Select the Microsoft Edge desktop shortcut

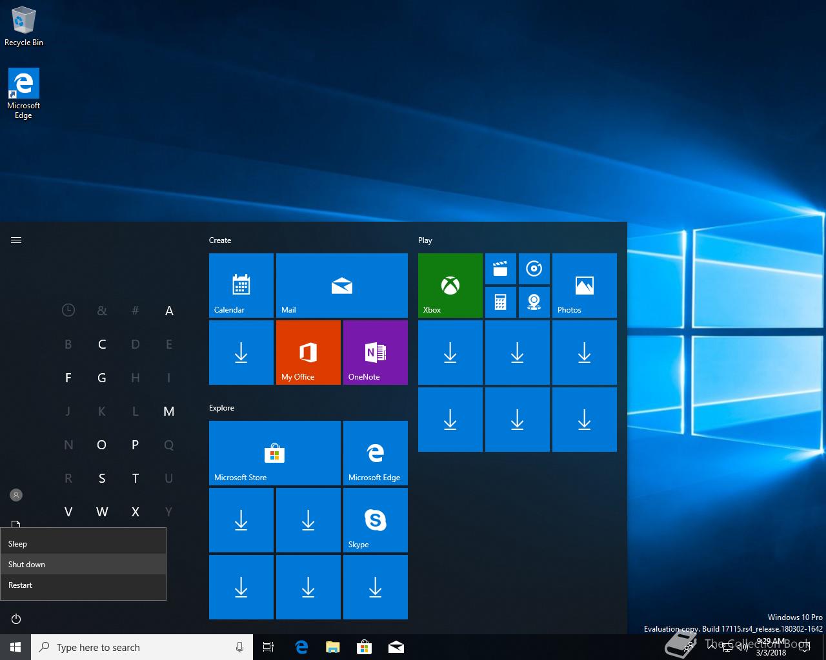[24, 94]
